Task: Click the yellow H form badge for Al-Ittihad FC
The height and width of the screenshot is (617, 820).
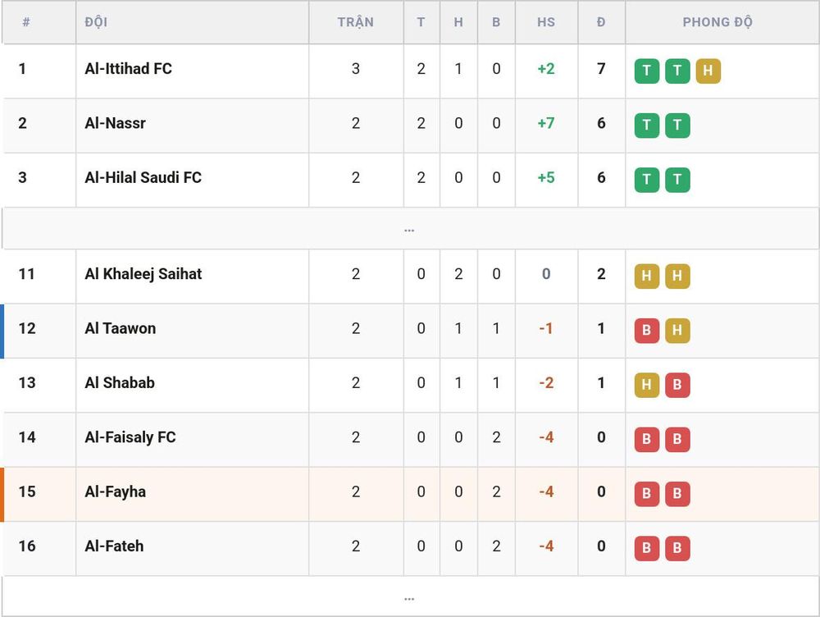Action: point(708,71)
